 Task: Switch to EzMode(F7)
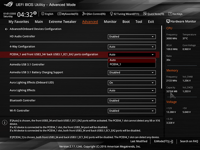[164, 141]
